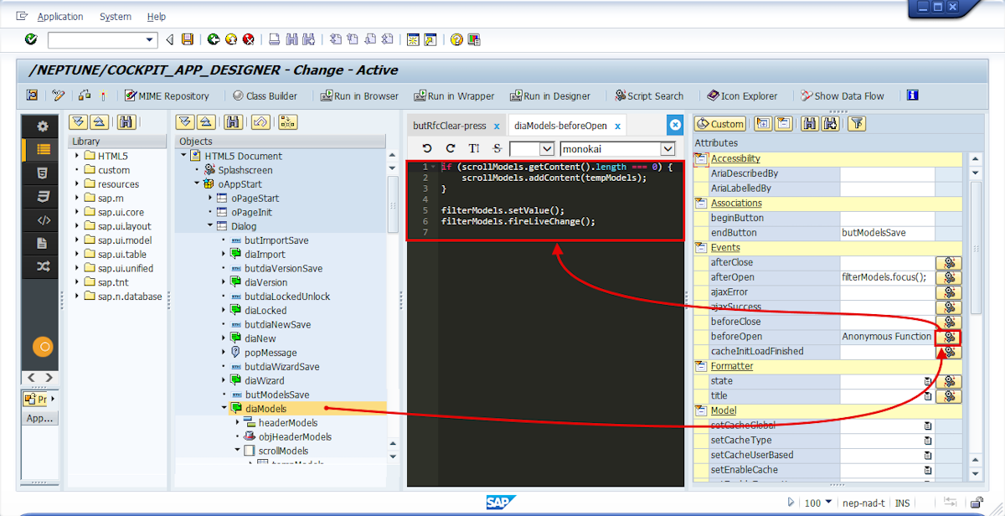
Task: Click the Custom attributes button
Action: (720, 124)
